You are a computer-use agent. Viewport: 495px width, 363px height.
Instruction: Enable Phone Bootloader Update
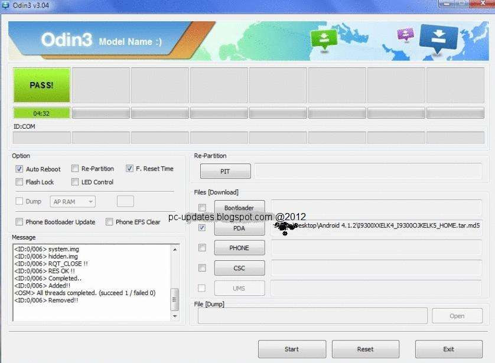pos(19,222)
